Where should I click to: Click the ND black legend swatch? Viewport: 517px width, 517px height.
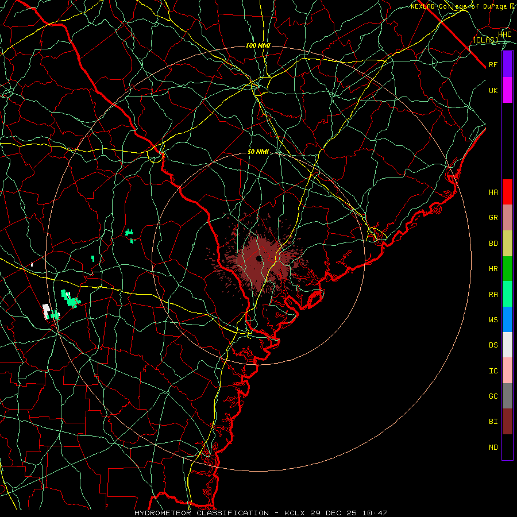tap(507, 447)
